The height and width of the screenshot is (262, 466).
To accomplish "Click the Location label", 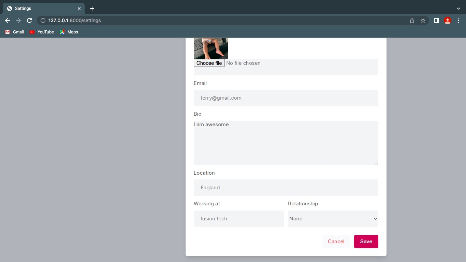I will [204, 173].
